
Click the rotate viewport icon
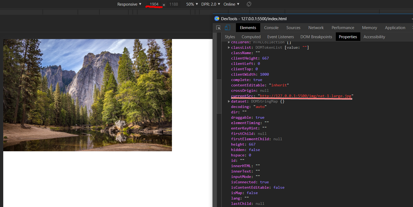(x=249, y=4)
